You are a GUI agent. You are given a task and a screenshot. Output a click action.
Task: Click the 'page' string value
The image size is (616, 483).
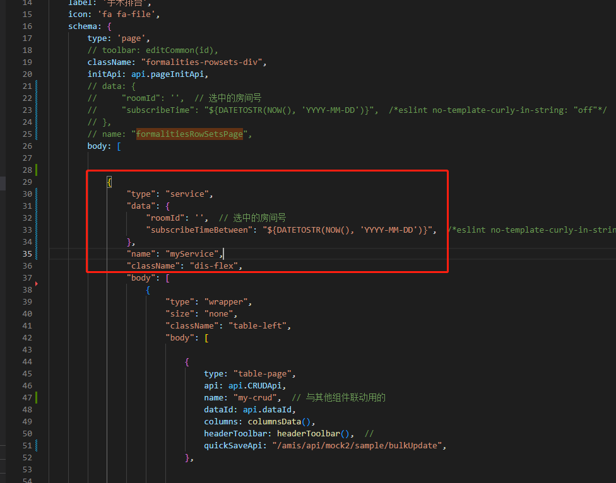131,38
